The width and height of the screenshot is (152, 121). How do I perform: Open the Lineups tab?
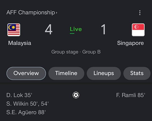click(104, 73)
